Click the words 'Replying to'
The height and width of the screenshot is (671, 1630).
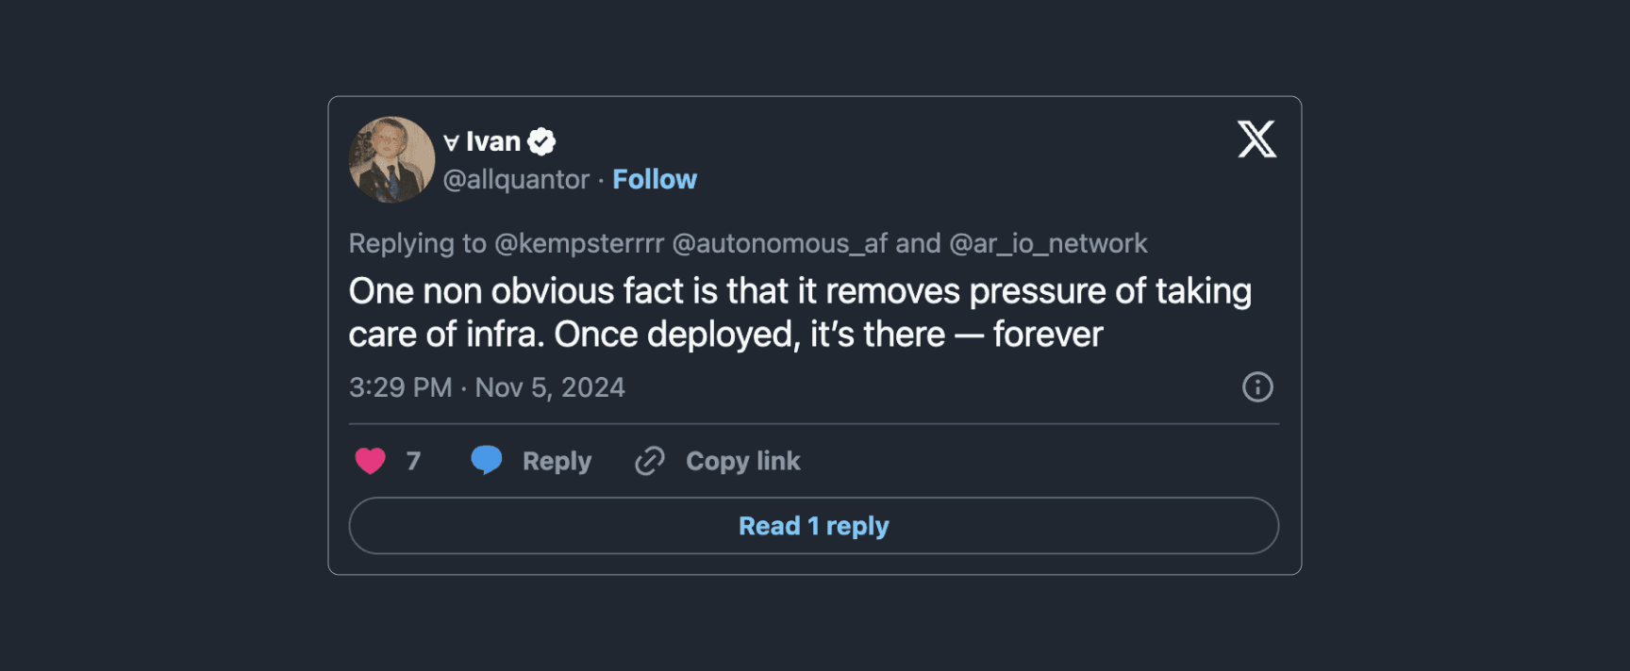[417, 243]
